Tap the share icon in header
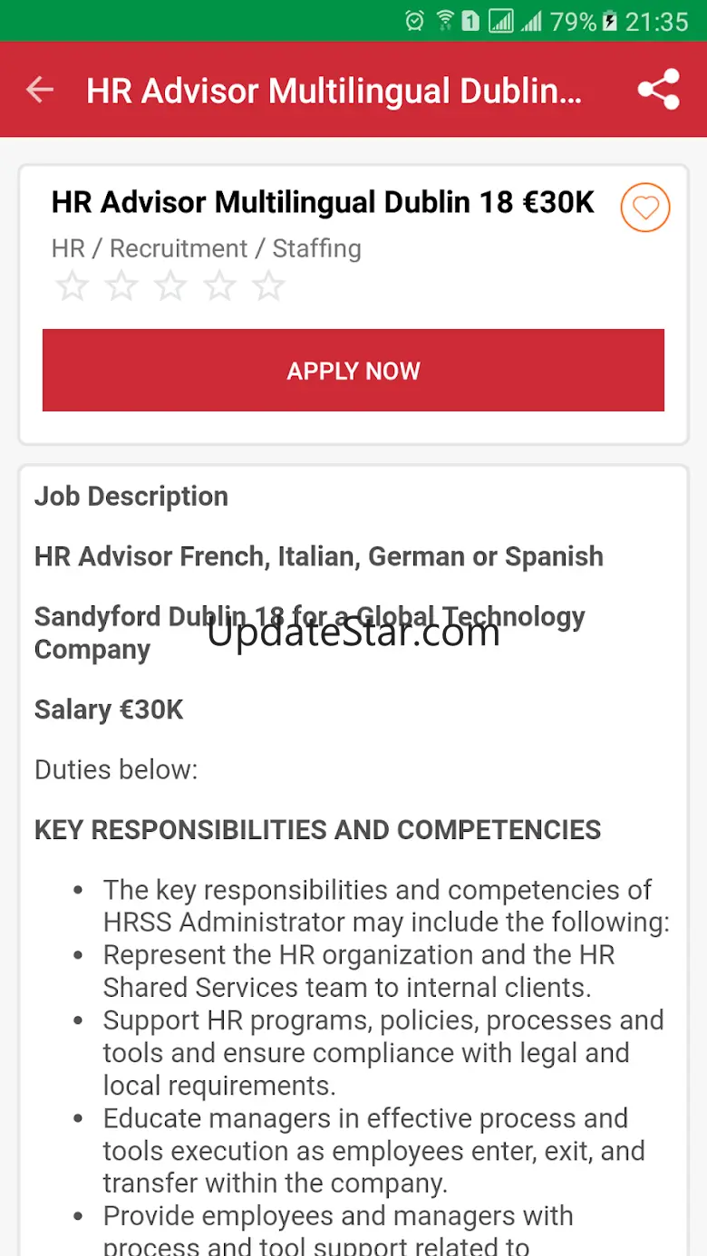 pos(658,90)
